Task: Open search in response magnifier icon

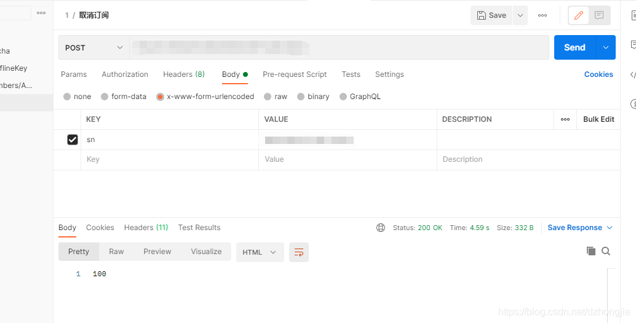Action: pyautogui.click(x=606, y=251)
